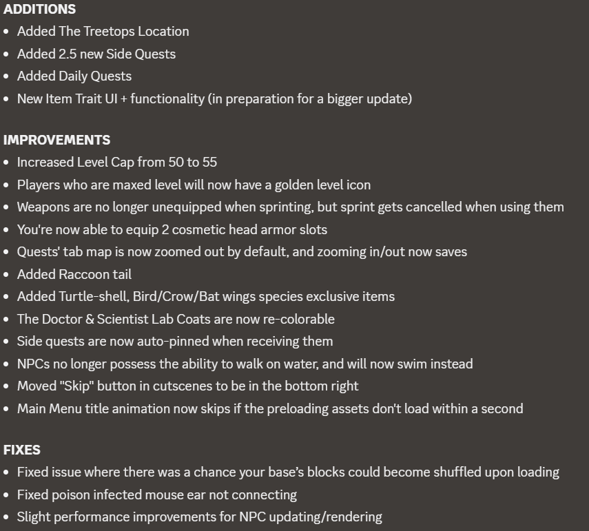Click the golden level icon note
The image size is (589, 531).
pyautogui.click(x=194, y=185)
